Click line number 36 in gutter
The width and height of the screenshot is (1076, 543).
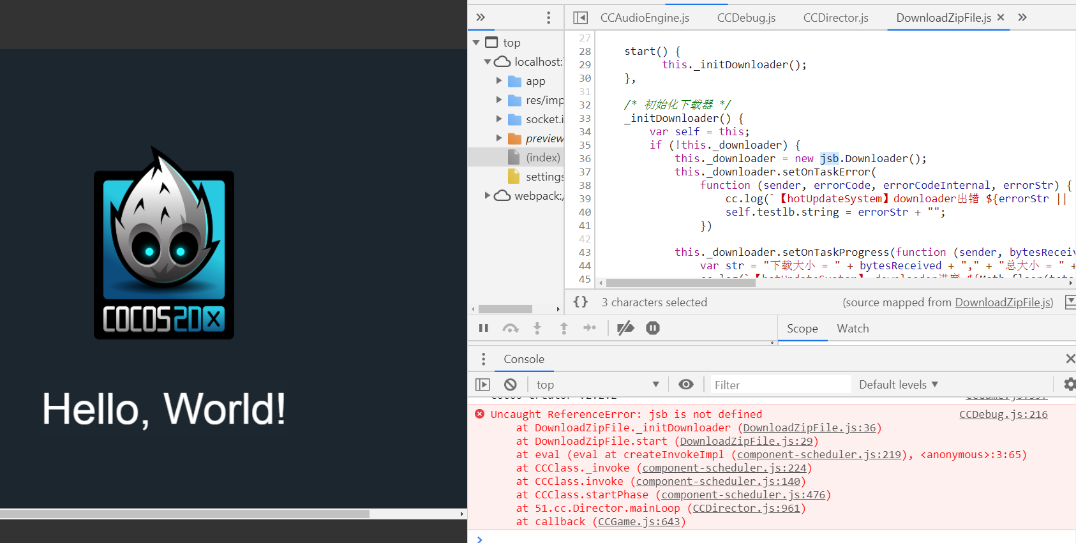[585, 158]
